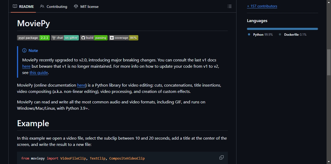This screenshot has height=164, width=331.
Task: Open the README outline list icon
Action: point(230,6)
